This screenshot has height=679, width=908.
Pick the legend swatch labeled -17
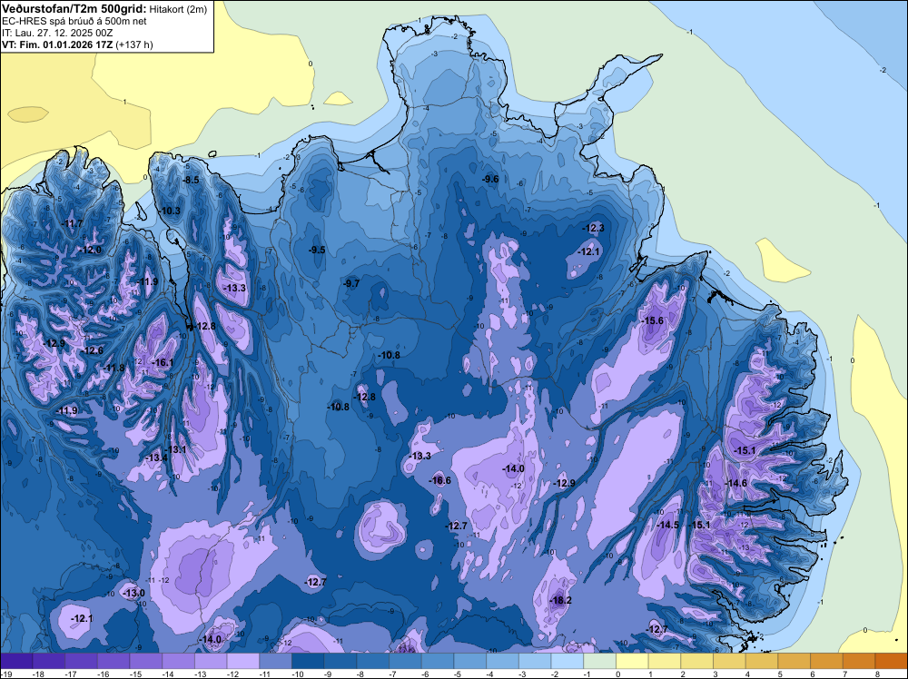(81, 661)
